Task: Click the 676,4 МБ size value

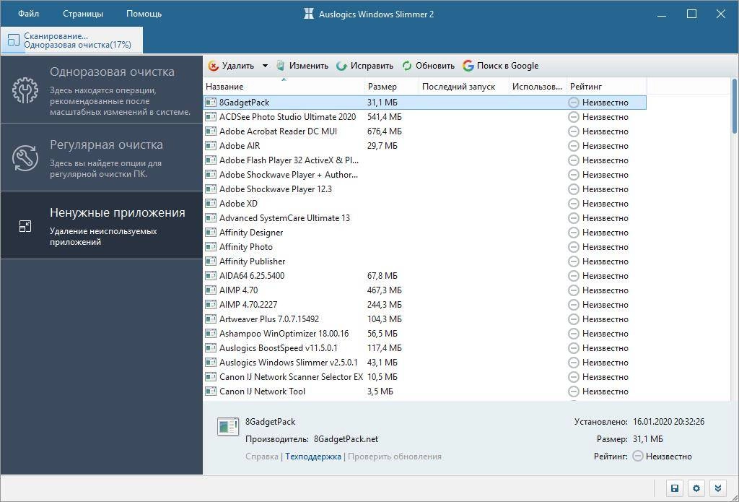Action: click(385, 131)
